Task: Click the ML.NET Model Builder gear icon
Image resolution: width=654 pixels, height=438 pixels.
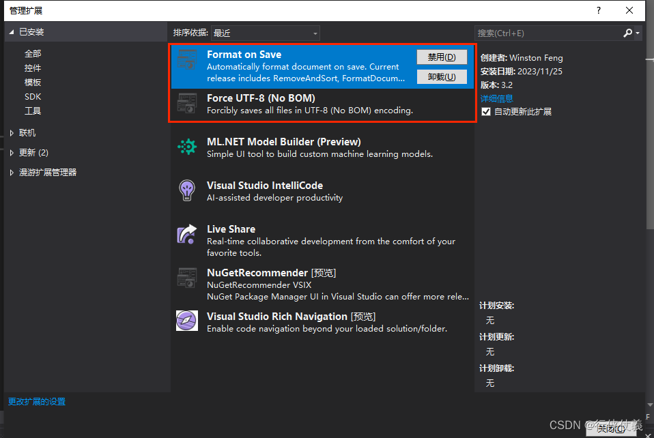Action: click(187, 147)
